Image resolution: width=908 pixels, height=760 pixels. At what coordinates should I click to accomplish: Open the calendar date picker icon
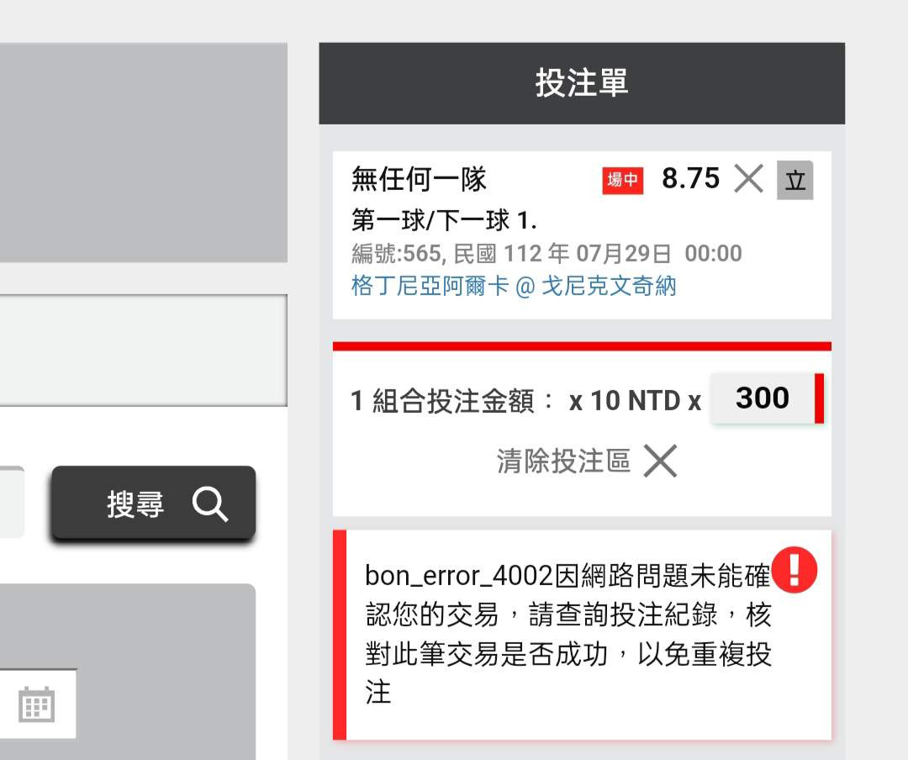tap(36, 705)
